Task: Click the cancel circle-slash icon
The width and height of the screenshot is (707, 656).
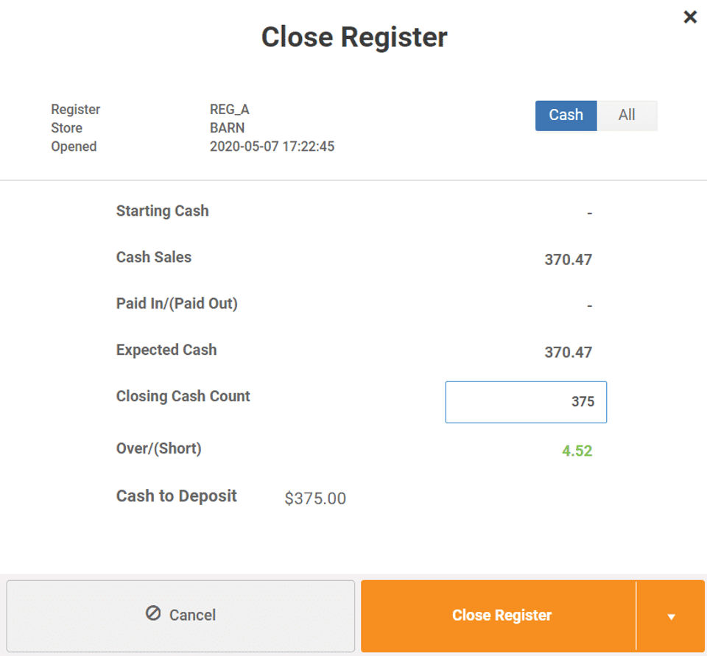Action: [153, 613]
